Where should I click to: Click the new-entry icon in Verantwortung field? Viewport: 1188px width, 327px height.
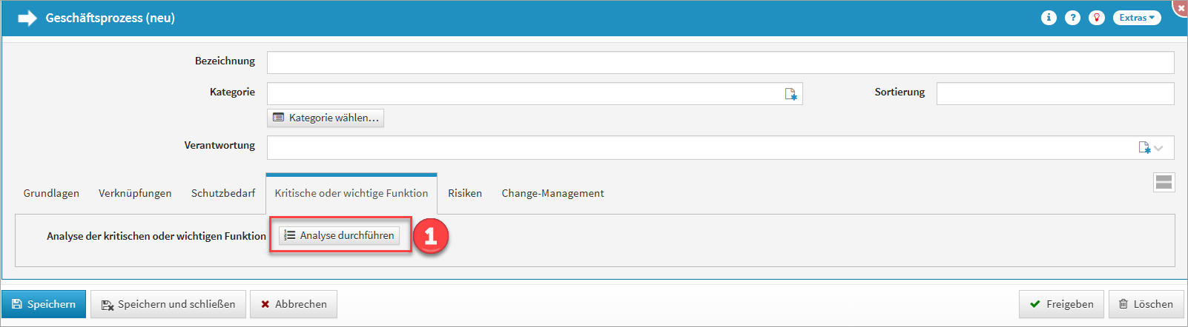[x=1144, y=148]
